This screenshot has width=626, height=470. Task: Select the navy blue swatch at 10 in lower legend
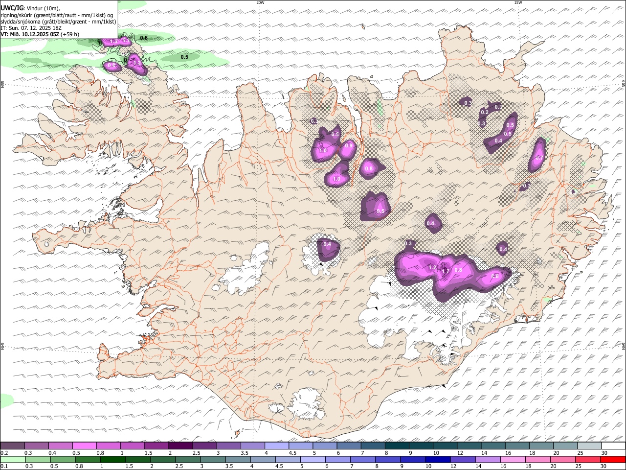pos(438,460)
